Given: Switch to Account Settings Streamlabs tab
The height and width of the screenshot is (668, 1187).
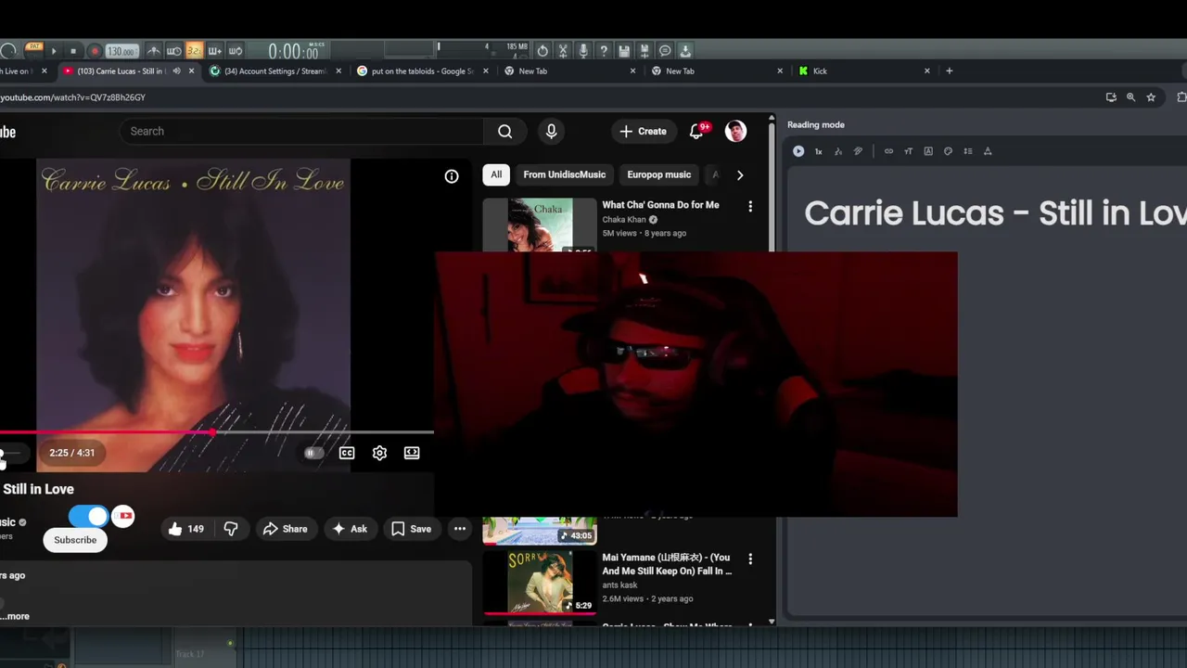Looking at the screenshot, I should pos(274,71).
